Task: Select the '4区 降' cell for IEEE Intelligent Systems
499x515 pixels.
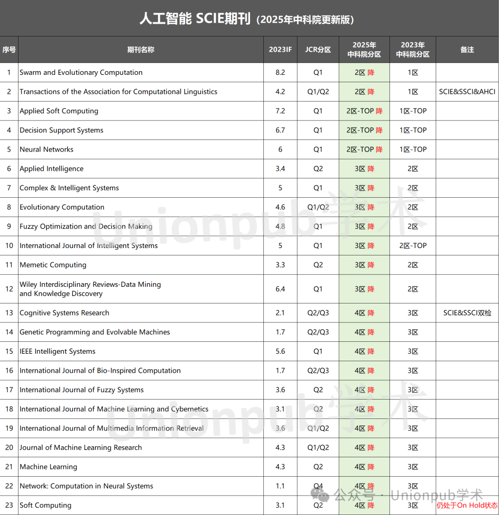Action: 364,351
